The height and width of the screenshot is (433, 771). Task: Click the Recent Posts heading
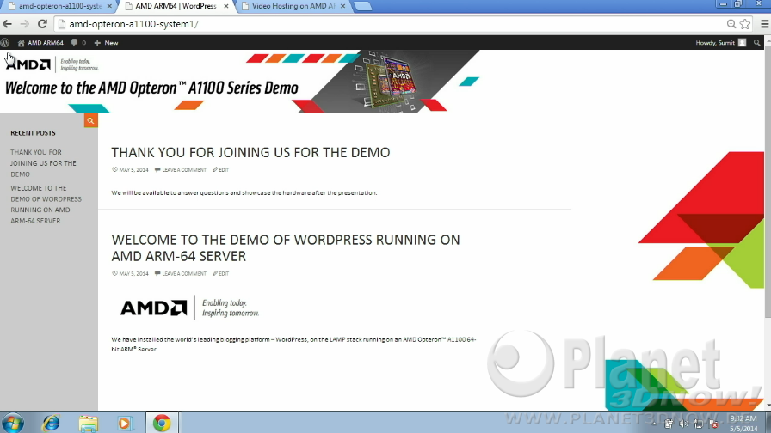click(x=33, y=133)
